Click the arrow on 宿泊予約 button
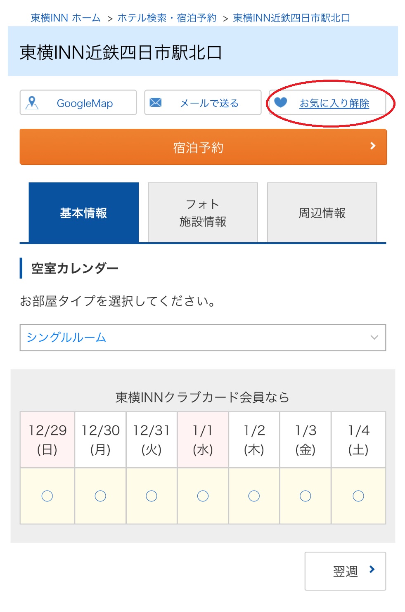Image resolution: width=405 pixels, height=612 pixels. click(373, 146)
